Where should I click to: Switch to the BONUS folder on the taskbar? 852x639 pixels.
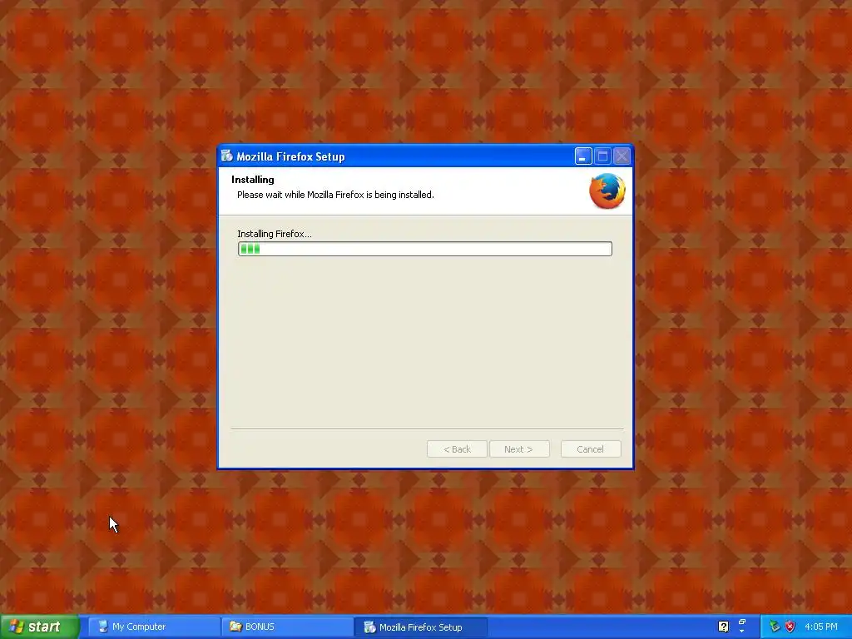click(287, 627)
